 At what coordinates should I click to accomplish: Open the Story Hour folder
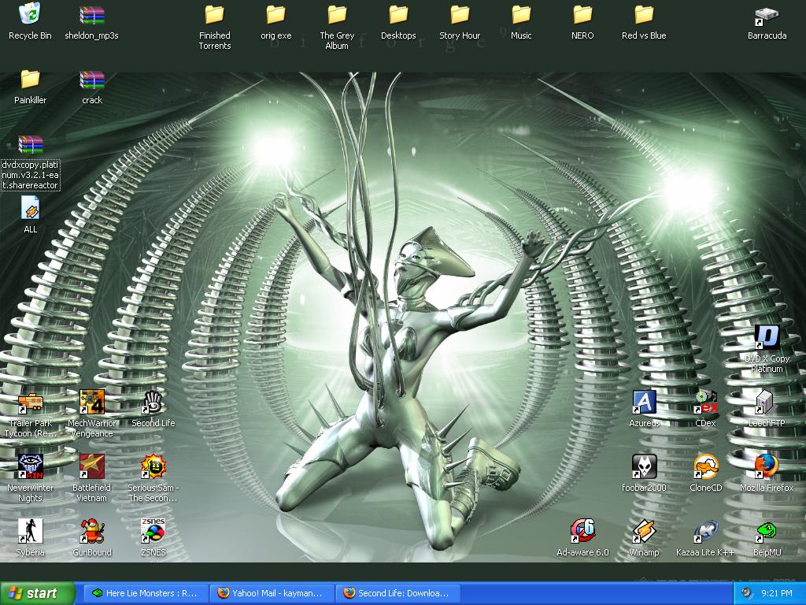click(x=460, y=15)
